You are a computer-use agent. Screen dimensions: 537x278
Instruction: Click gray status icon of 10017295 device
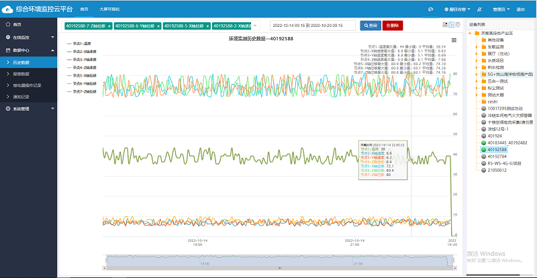[483, 108]
